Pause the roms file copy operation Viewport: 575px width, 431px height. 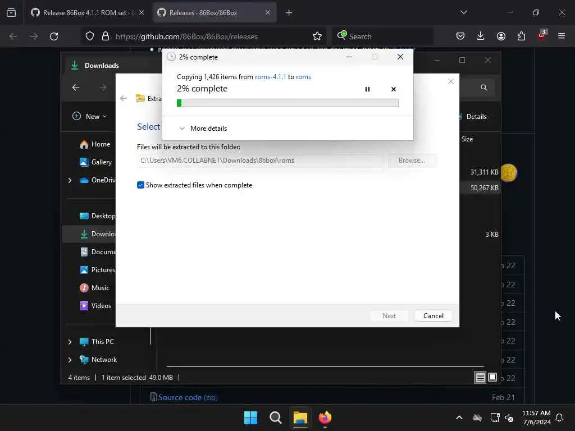click(367, 89)
